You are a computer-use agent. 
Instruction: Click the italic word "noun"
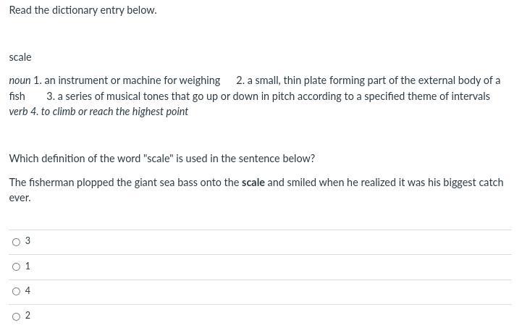[x=20, y=80]
